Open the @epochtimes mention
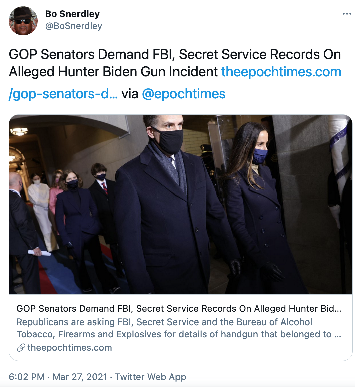Viewport: 355px width, 387px height. click(x=184, y=94)
